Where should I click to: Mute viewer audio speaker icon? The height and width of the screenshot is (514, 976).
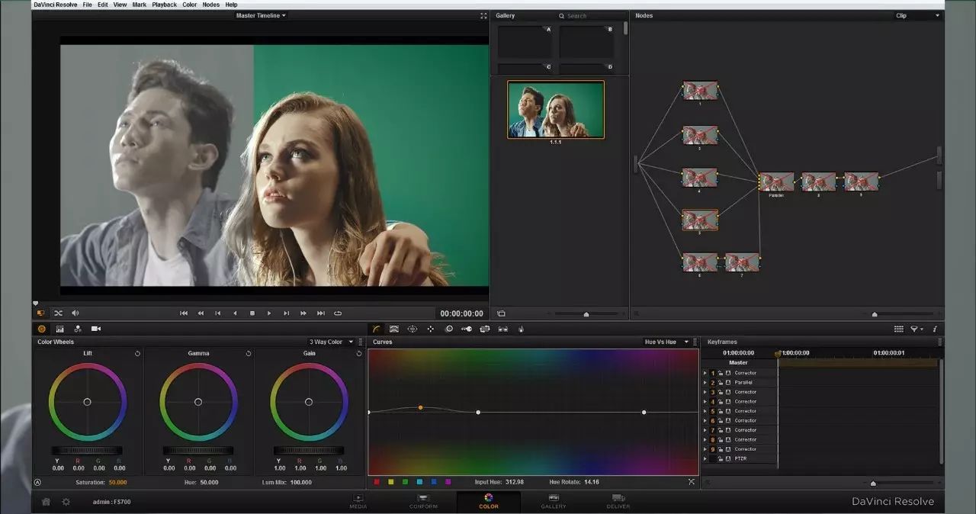(x=75, y=313)
